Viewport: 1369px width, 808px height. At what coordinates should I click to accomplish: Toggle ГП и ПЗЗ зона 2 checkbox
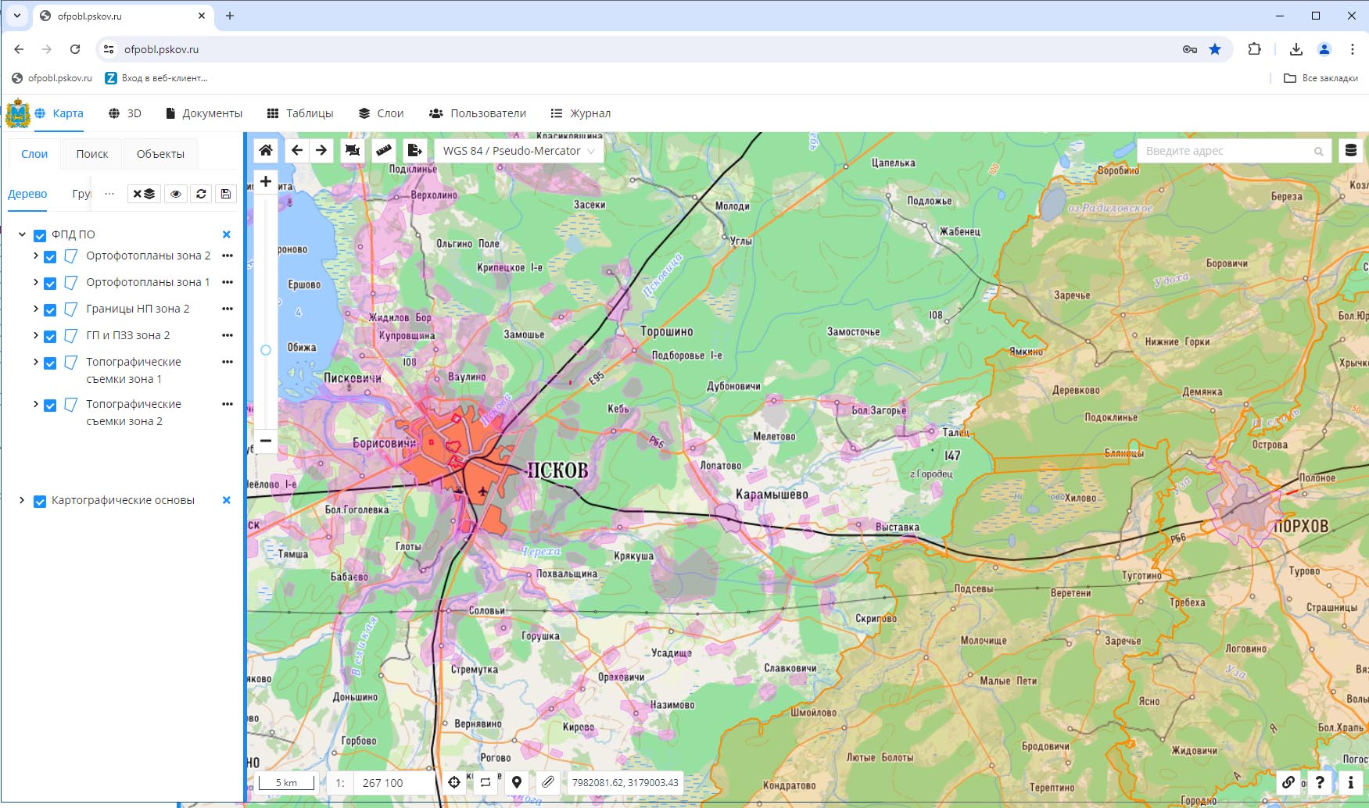pos(50,337)
